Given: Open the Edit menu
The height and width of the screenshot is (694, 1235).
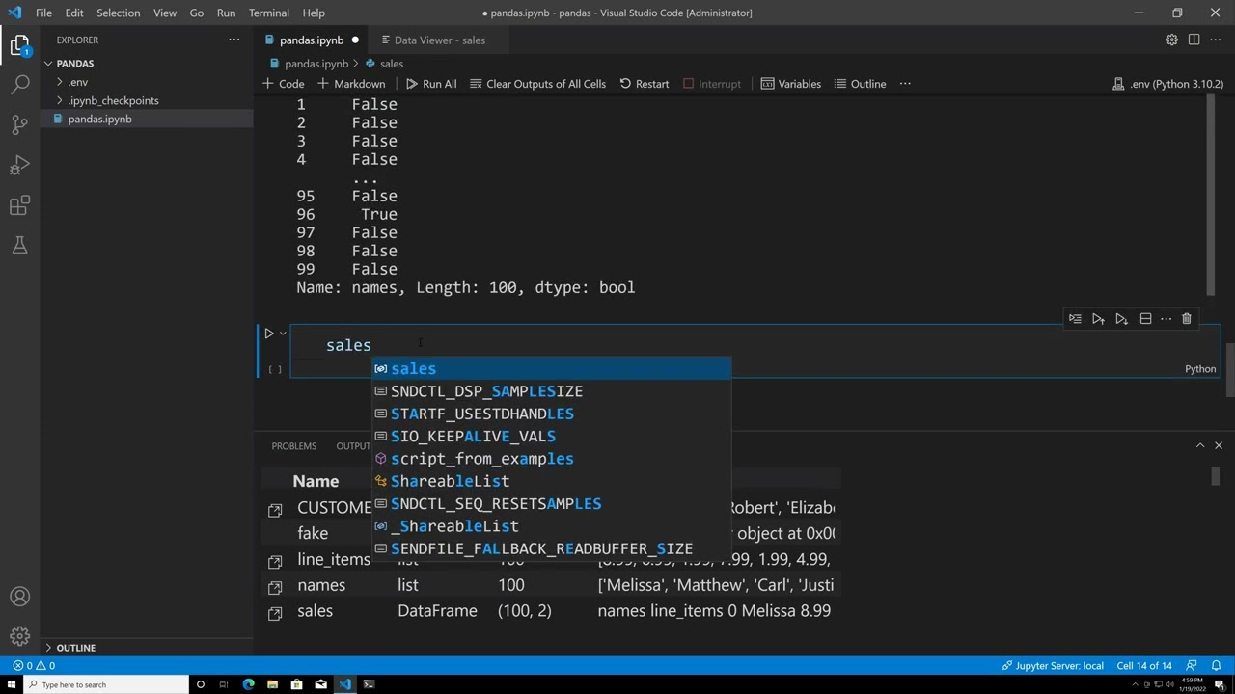Looking at the screenshot, I should (x=74, y=13).
